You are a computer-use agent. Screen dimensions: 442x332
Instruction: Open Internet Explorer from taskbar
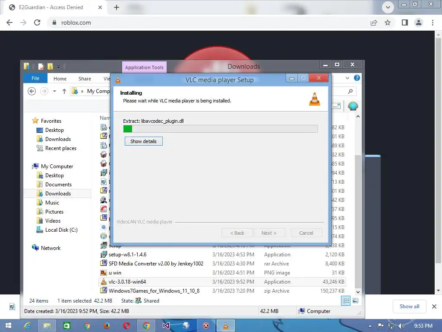coord(27,326)
